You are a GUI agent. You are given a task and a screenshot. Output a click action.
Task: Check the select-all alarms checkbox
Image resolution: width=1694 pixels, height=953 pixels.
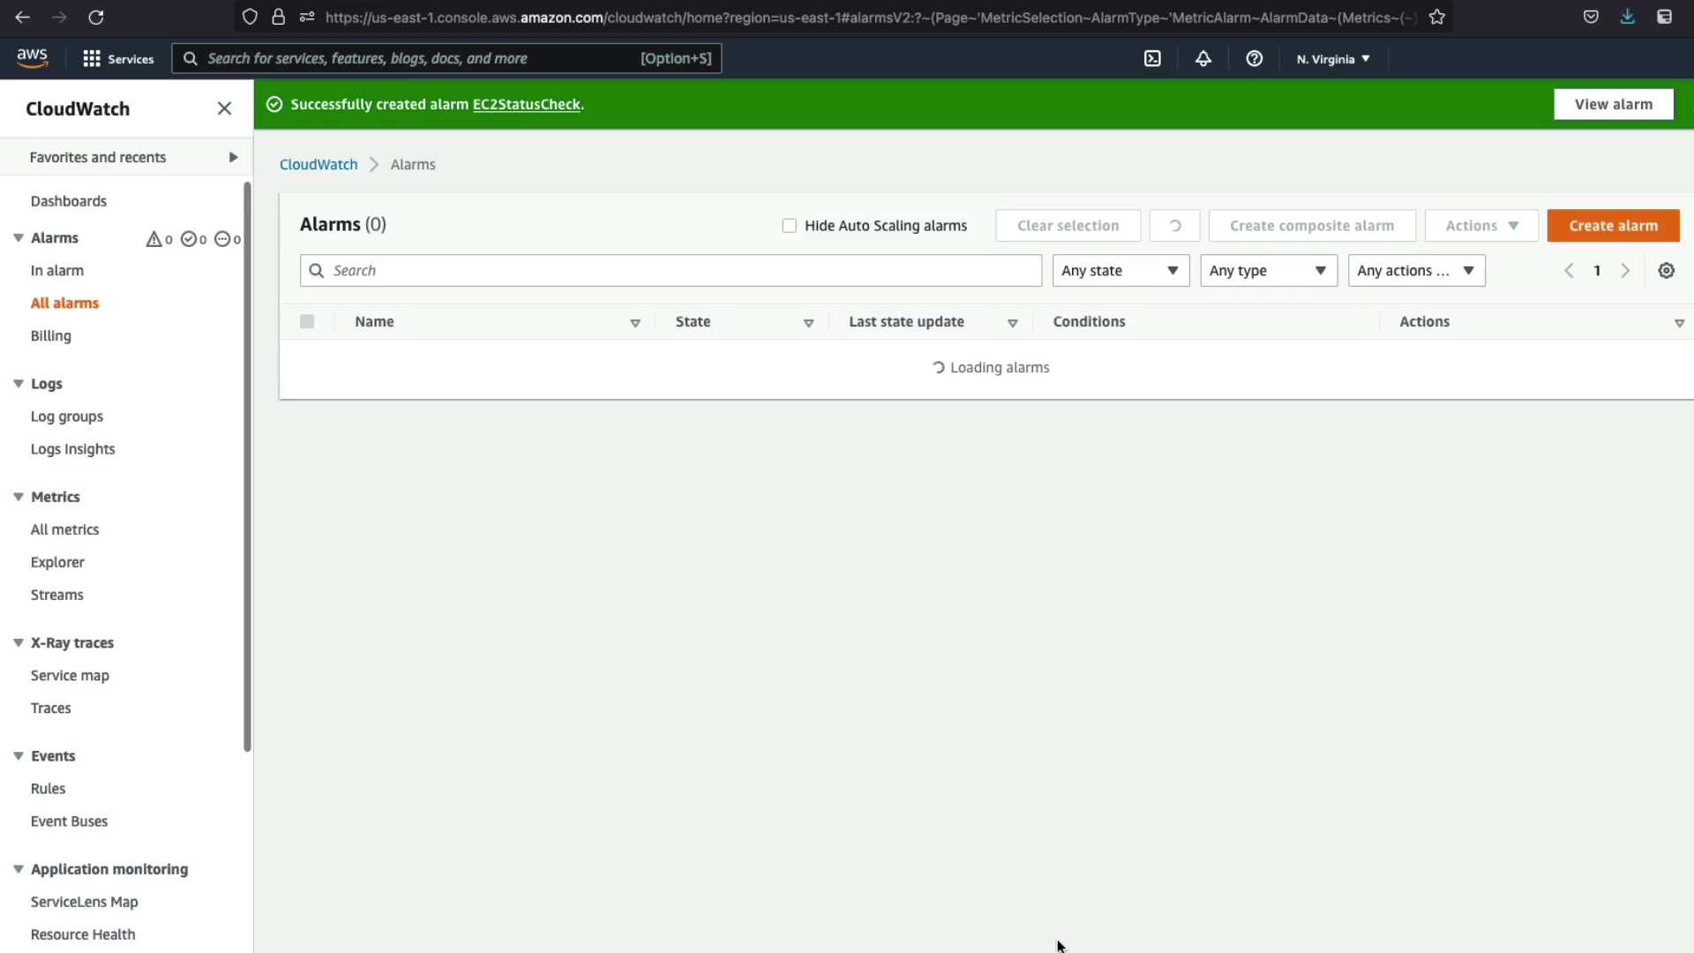(307, 322)
